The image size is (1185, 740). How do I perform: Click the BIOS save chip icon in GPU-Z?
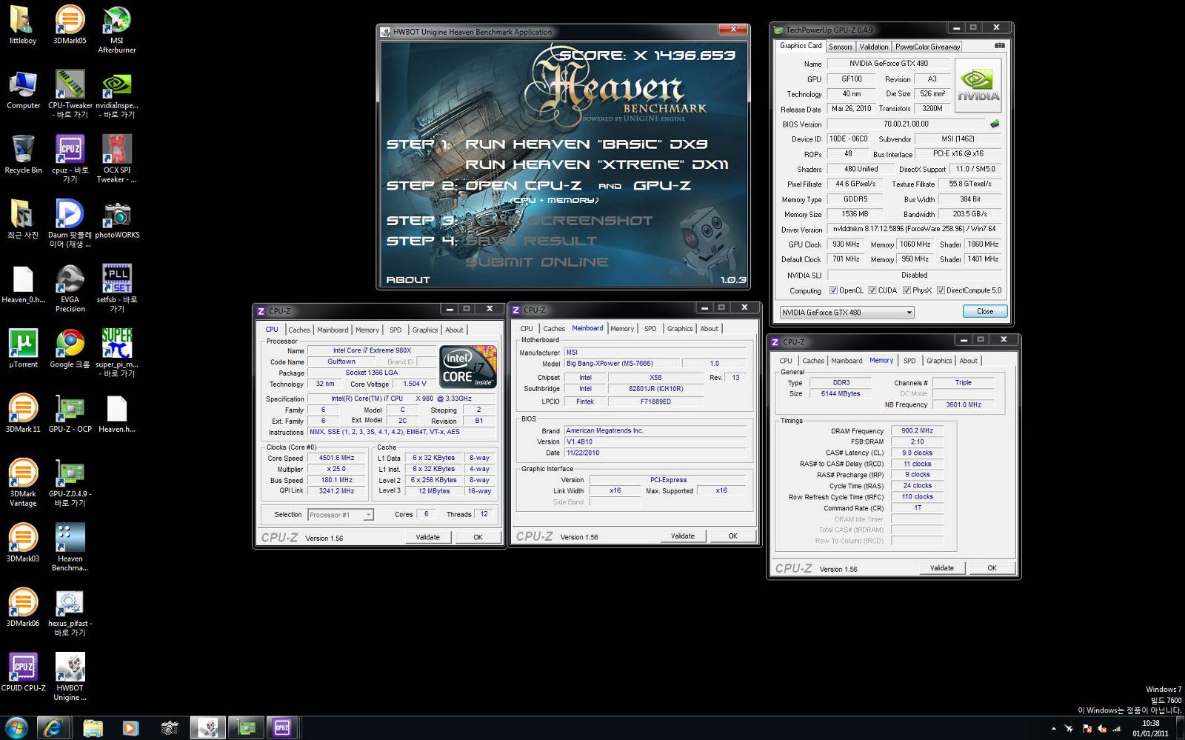click(995, 124)
